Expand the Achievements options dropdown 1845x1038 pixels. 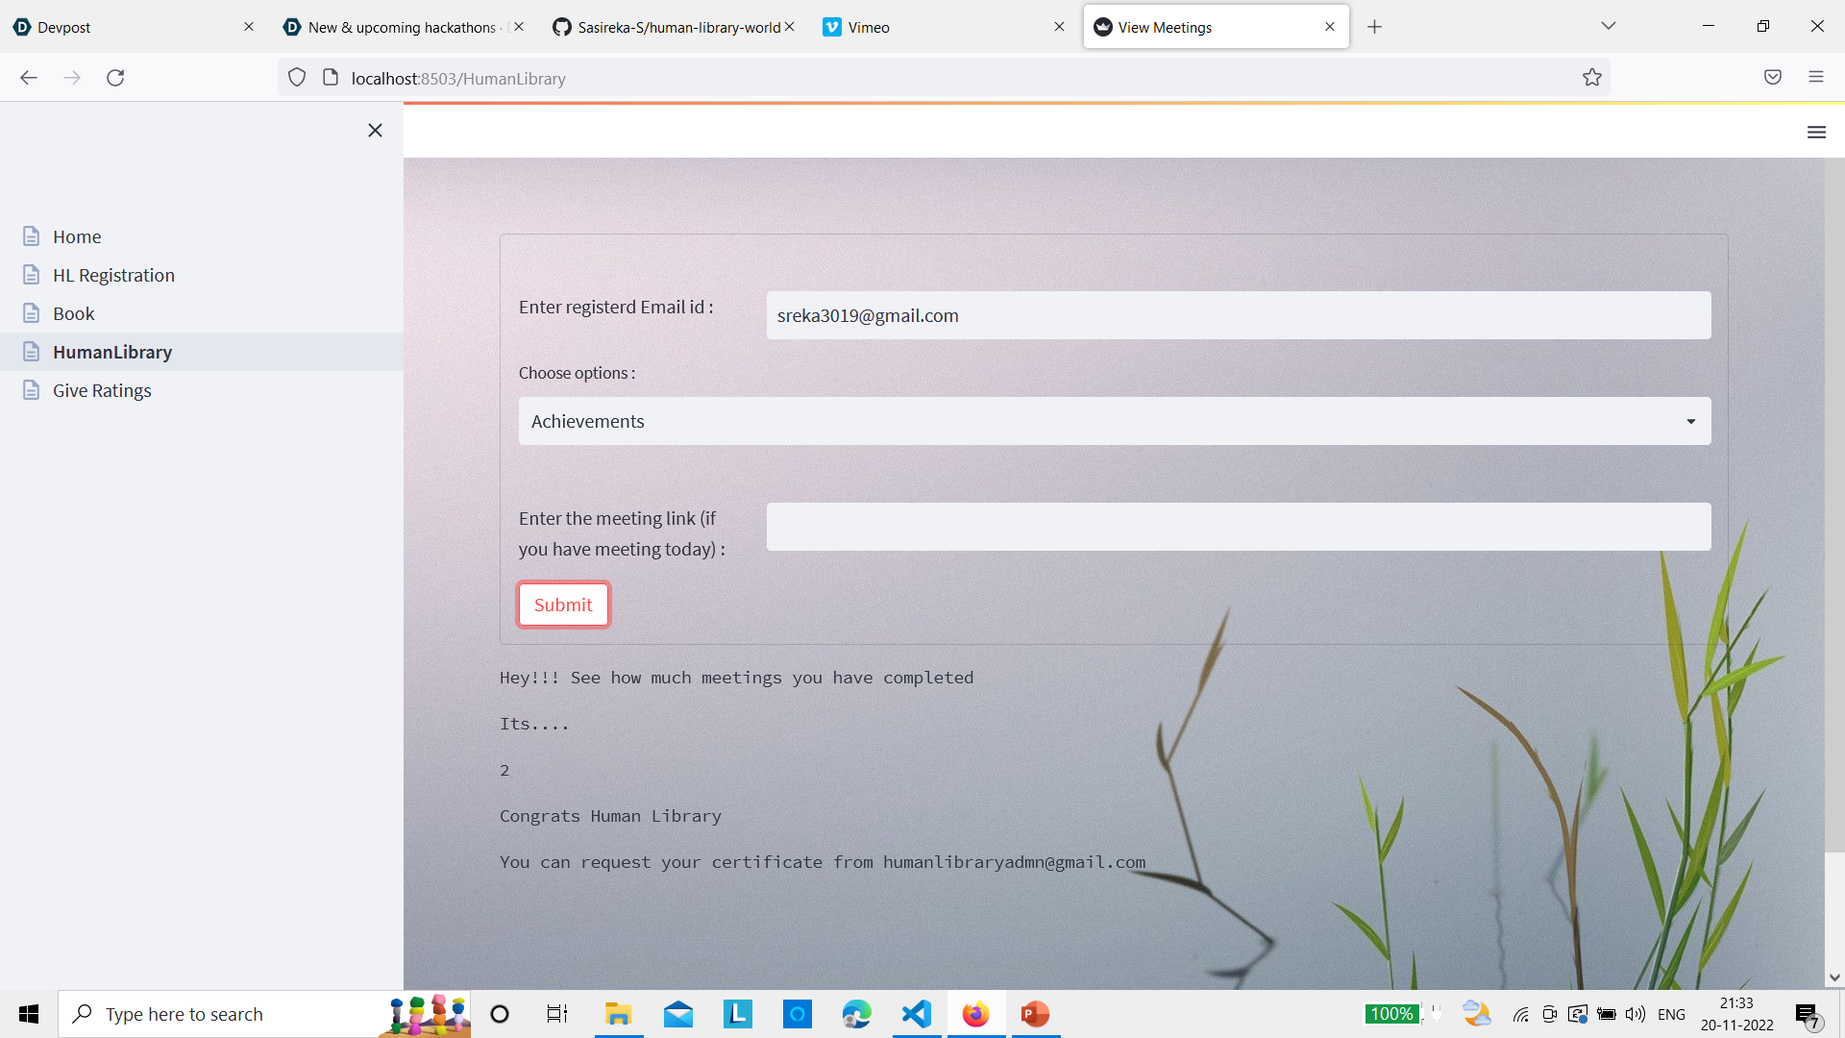[1115, 421]
